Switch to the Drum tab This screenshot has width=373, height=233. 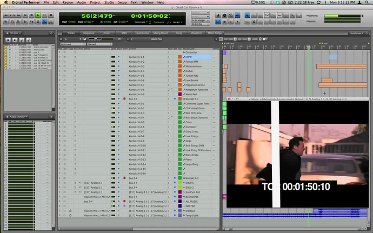pyautogui.click(x=106, y=33)
